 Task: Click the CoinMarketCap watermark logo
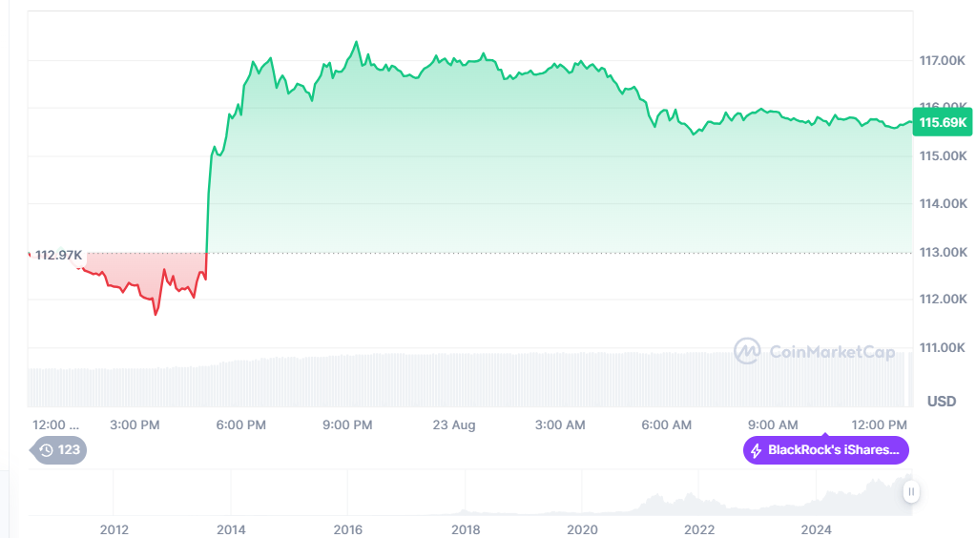746,351
